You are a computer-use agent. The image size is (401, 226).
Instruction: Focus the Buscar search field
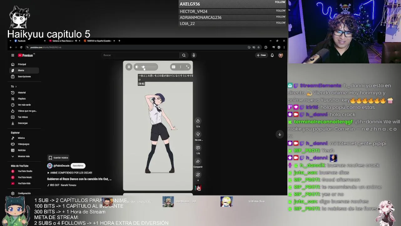141,55
